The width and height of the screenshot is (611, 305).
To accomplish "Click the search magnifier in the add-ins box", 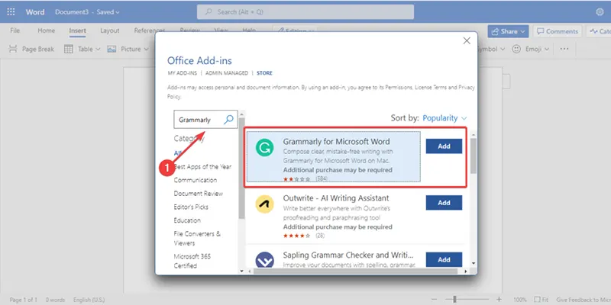I will tap(228, 120).
